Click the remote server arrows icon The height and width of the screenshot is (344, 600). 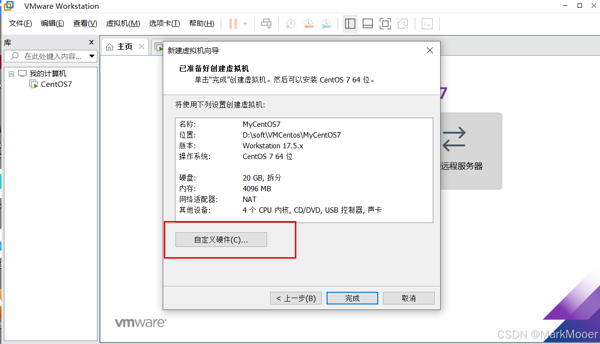point(454,139)
